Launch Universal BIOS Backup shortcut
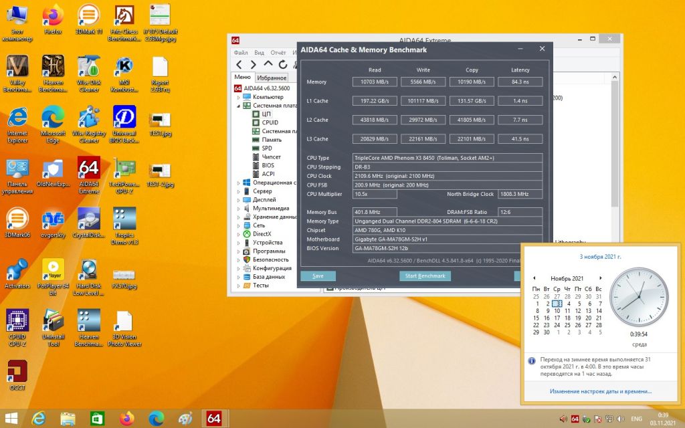The width and height of the screenshot is (685, 428). 124,124
